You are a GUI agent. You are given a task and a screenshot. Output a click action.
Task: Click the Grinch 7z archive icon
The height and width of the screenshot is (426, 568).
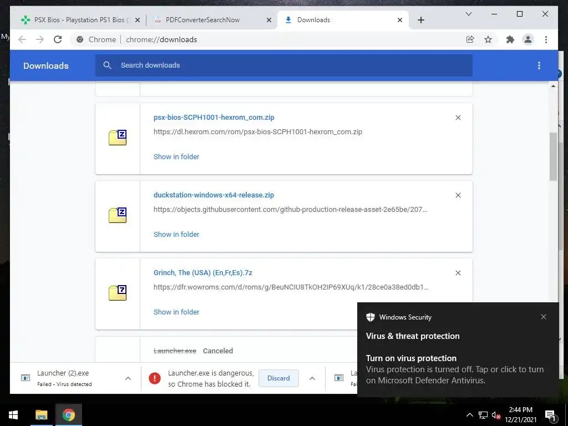118,293
